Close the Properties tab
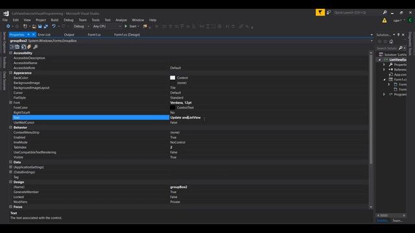The image size is (415, 233). (33, 34)
